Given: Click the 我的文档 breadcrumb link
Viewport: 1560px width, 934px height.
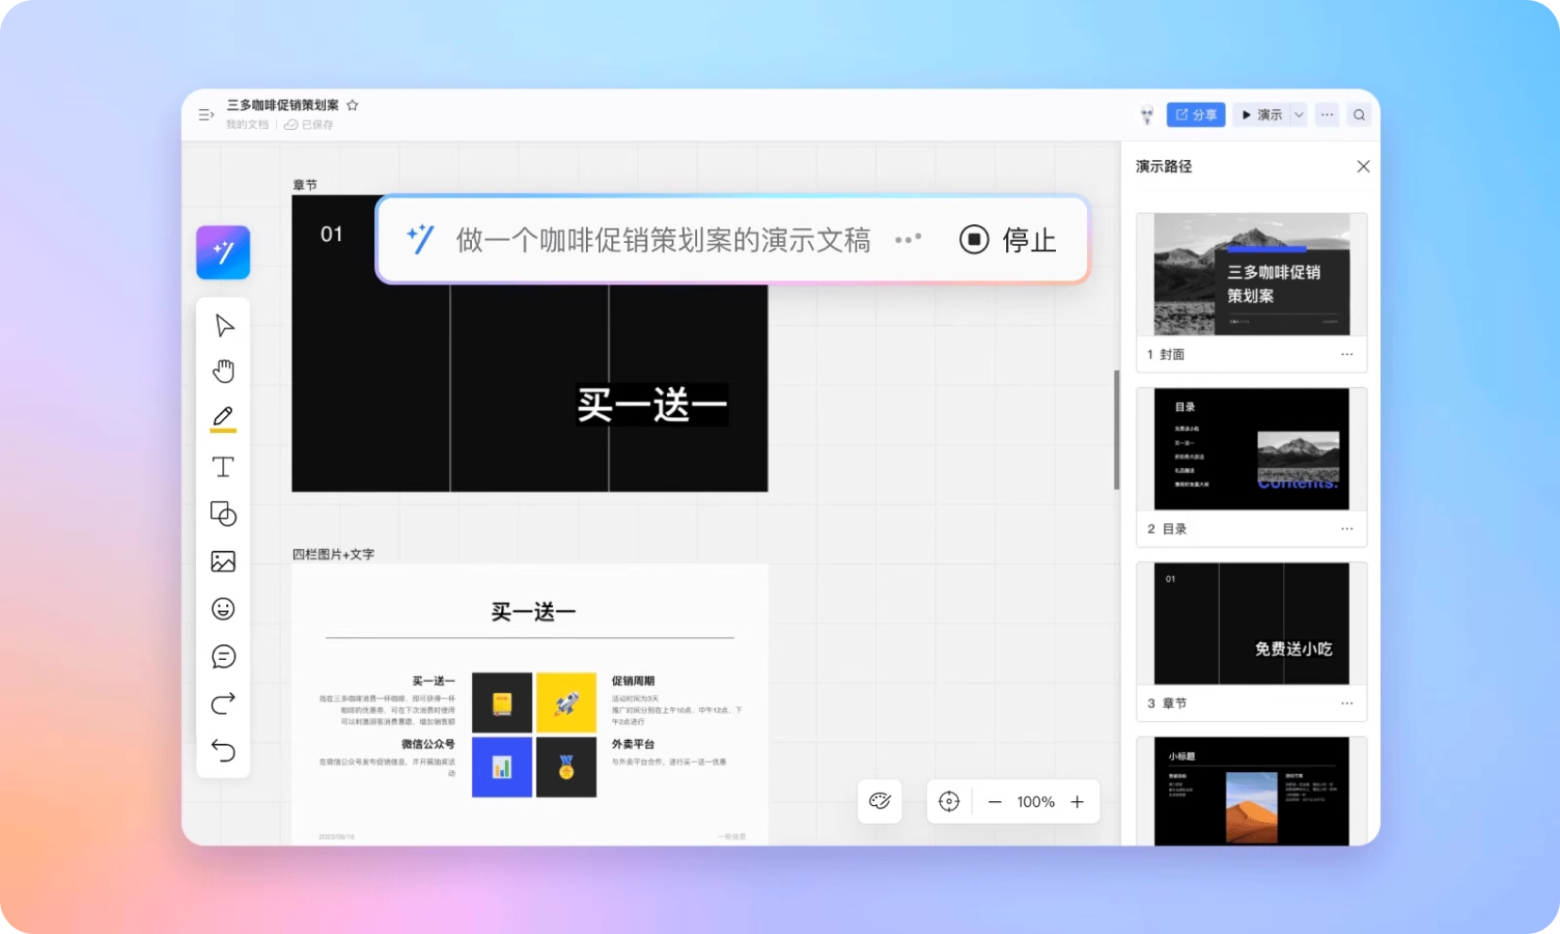Looking at the screenshot, I should click(x=247, y=124).
